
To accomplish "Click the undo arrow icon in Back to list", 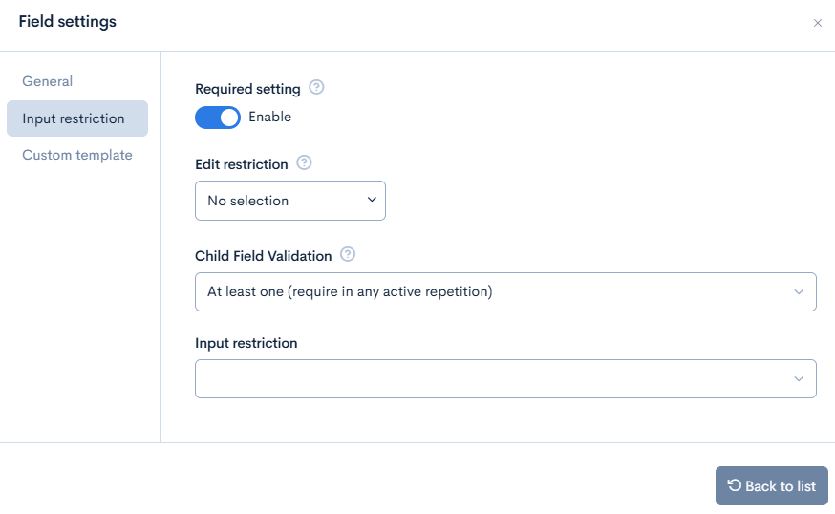I will click(735, 485).
